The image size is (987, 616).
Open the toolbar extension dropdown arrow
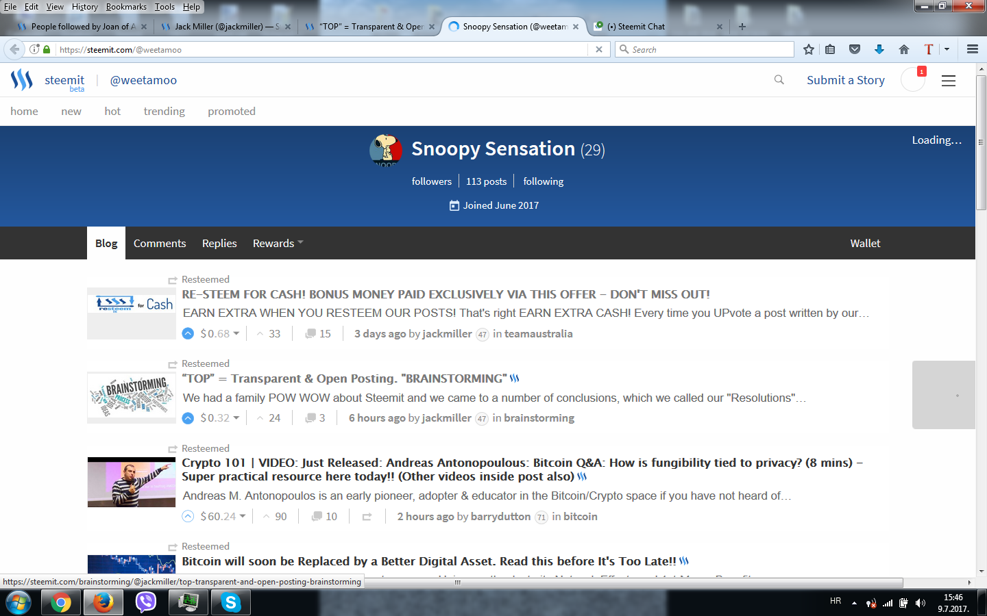point(947,49)
